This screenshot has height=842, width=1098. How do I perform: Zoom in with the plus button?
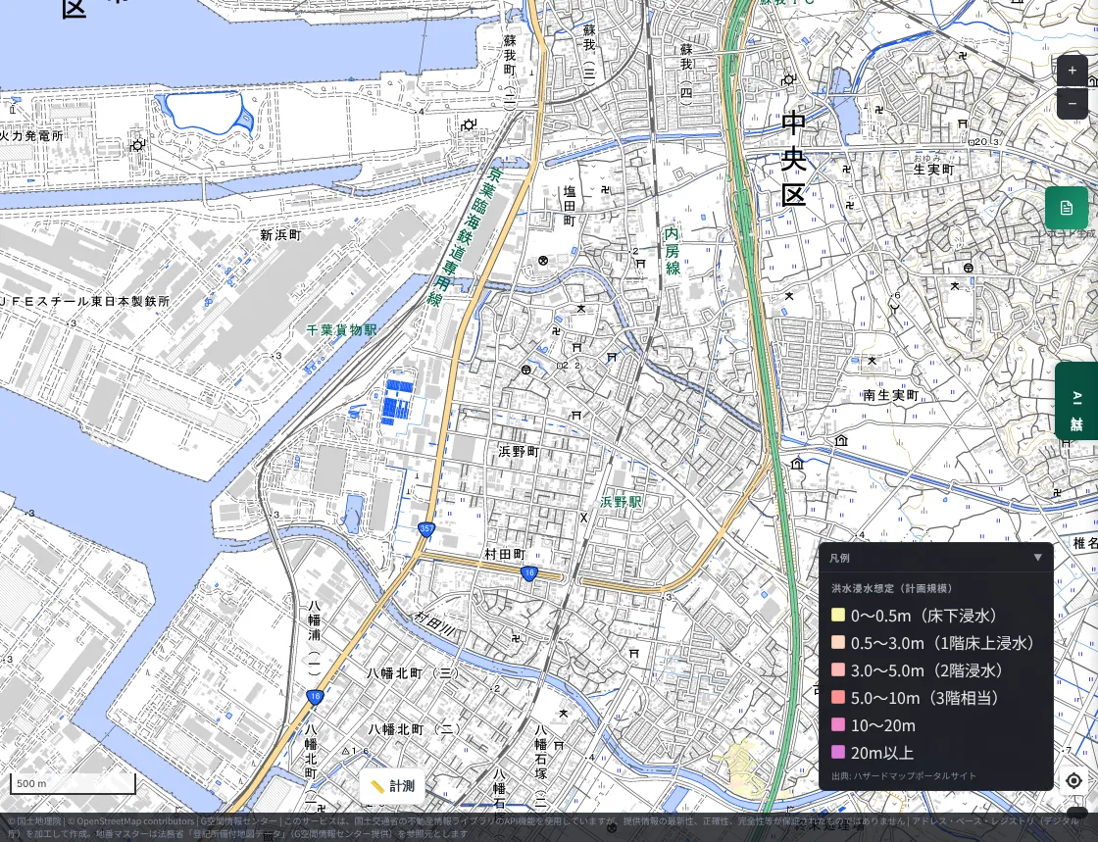click(x=1073, y=71)
